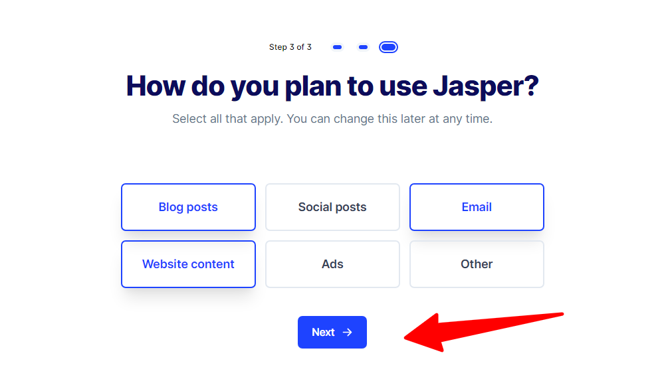Click the Next button to continue
The height and width of the screenshot is (387, 668).
tap(332, 332)
